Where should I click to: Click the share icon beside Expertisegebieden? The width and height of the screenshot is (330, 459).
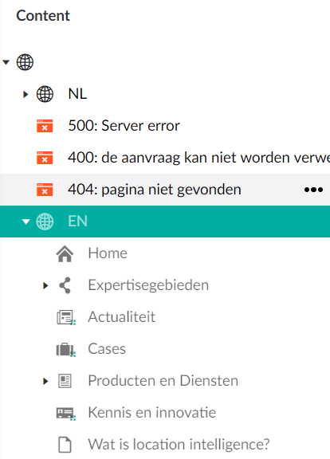tap(65, 285)
